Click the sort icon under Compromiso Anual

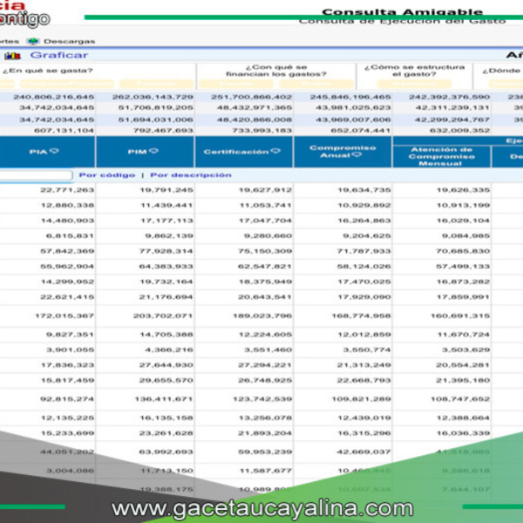pyautogui.click(x=357, y=155)
